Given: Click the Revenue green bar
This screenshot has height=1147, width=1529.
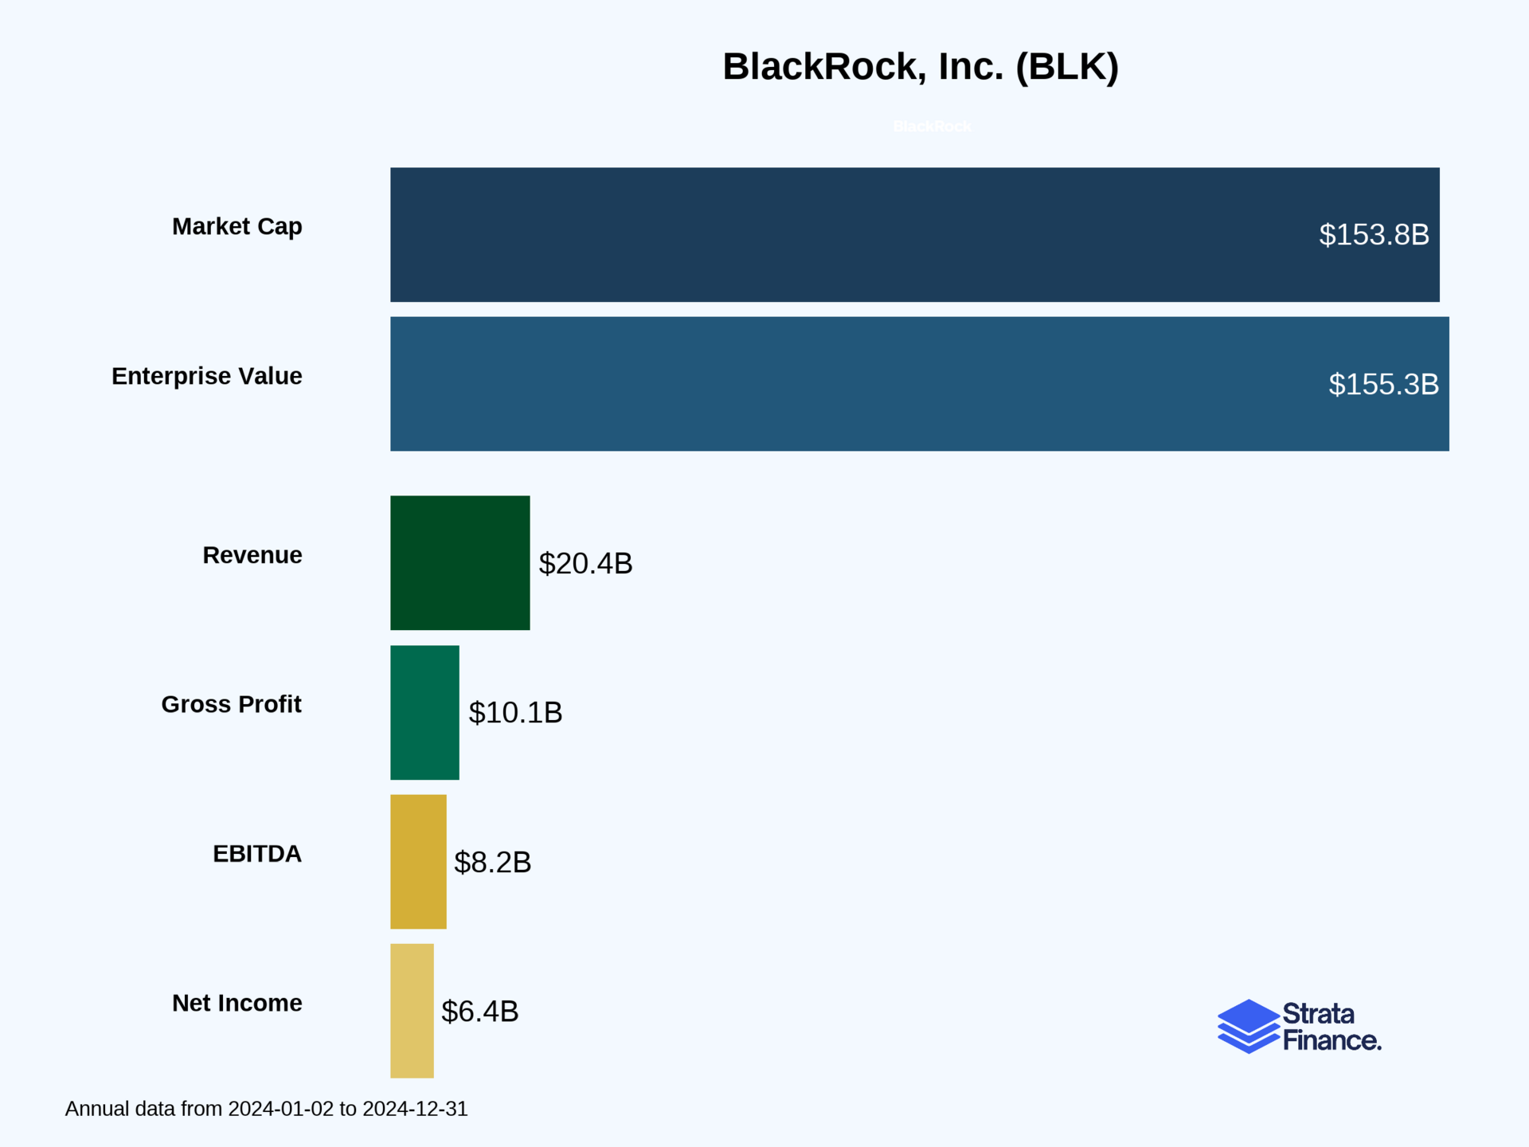Looking at the screenshot, I should point(459,563).
